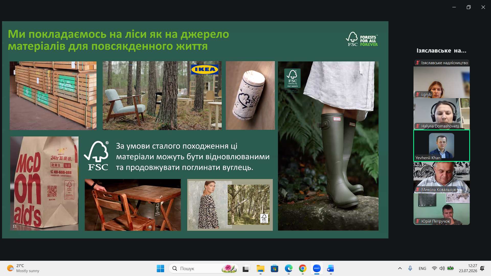
Task: Open the notifications bell icon
Action: click(x=482, y=268)
